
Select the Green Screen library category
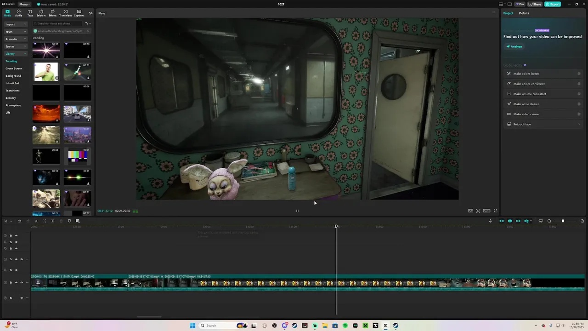(x=14, y=68)
